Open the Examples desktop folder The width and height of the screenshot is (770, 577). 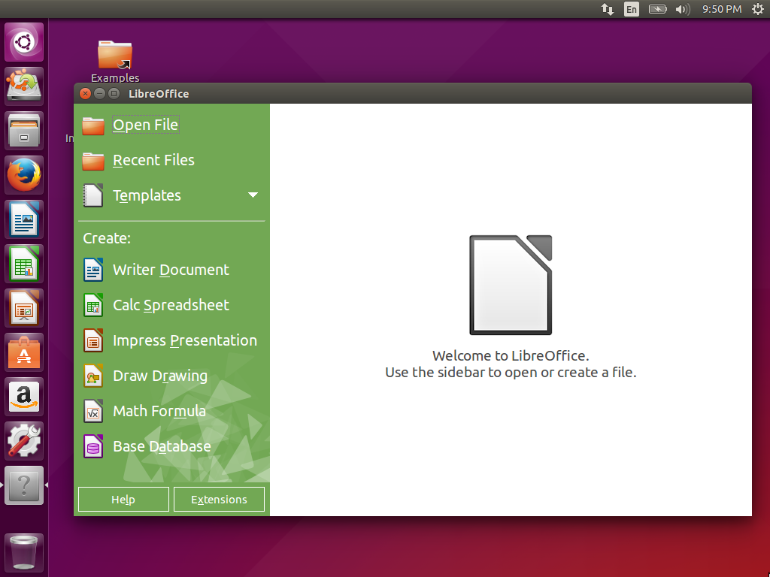pos(115,62)
